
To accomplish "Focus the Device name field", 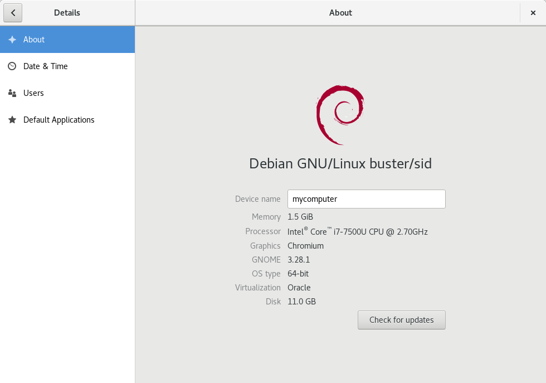I will [x=367, y=199].
